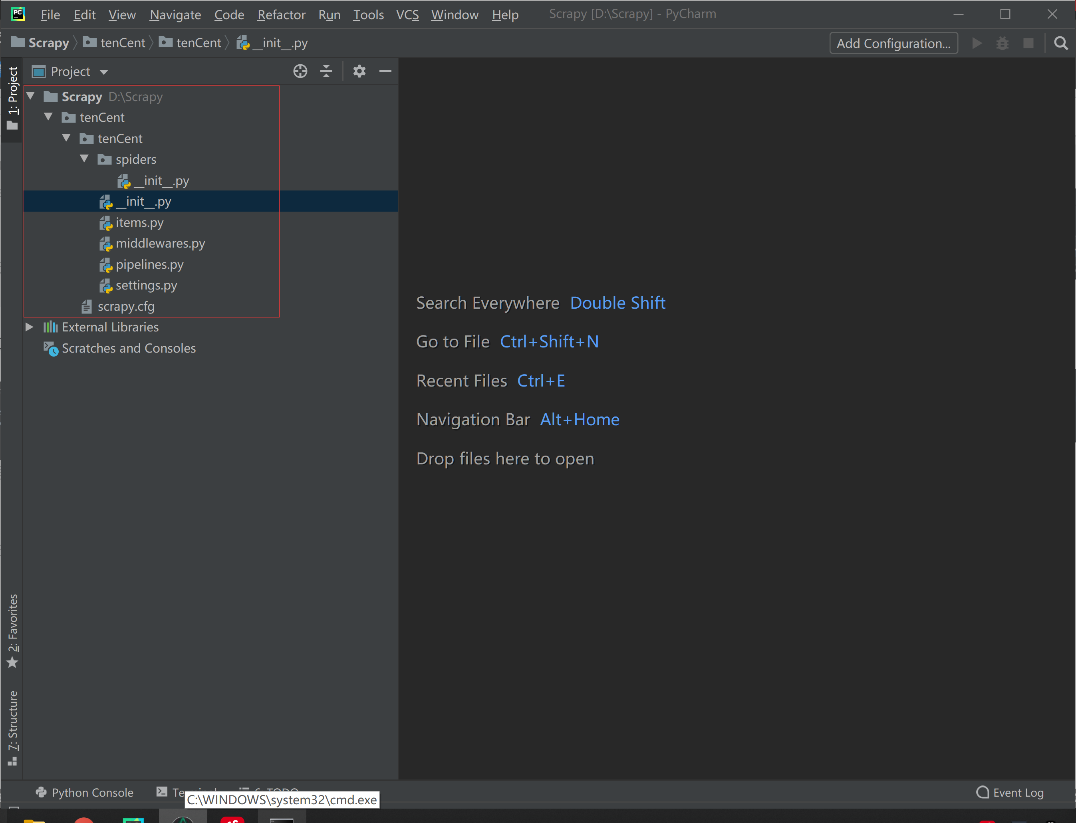
Task: Collapse the spiders folder
Action: coord(84,159)
